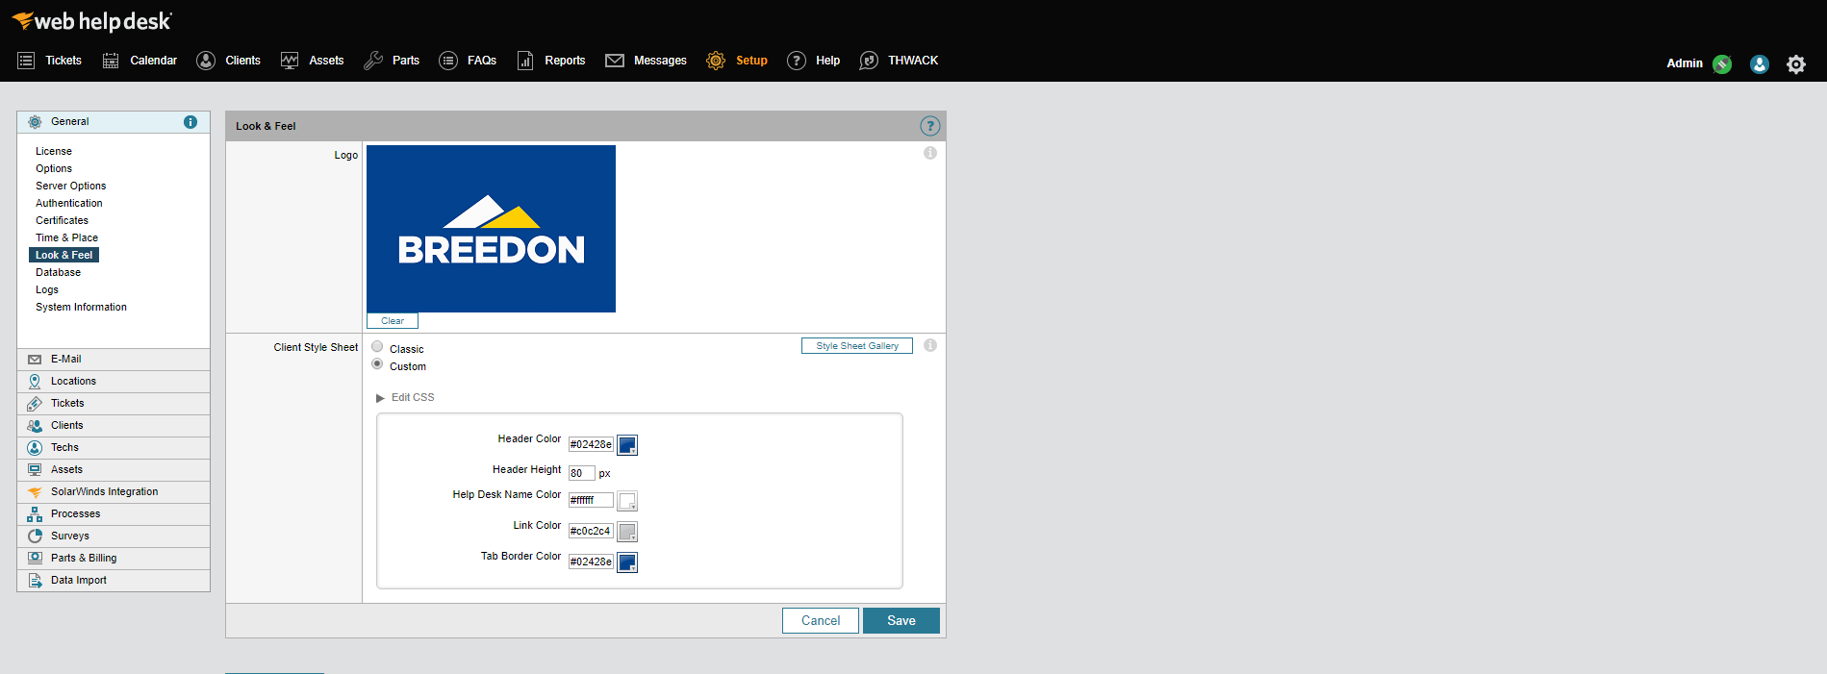
Task: Click the help icon in Look & Feel header
Action: (930, 126)
